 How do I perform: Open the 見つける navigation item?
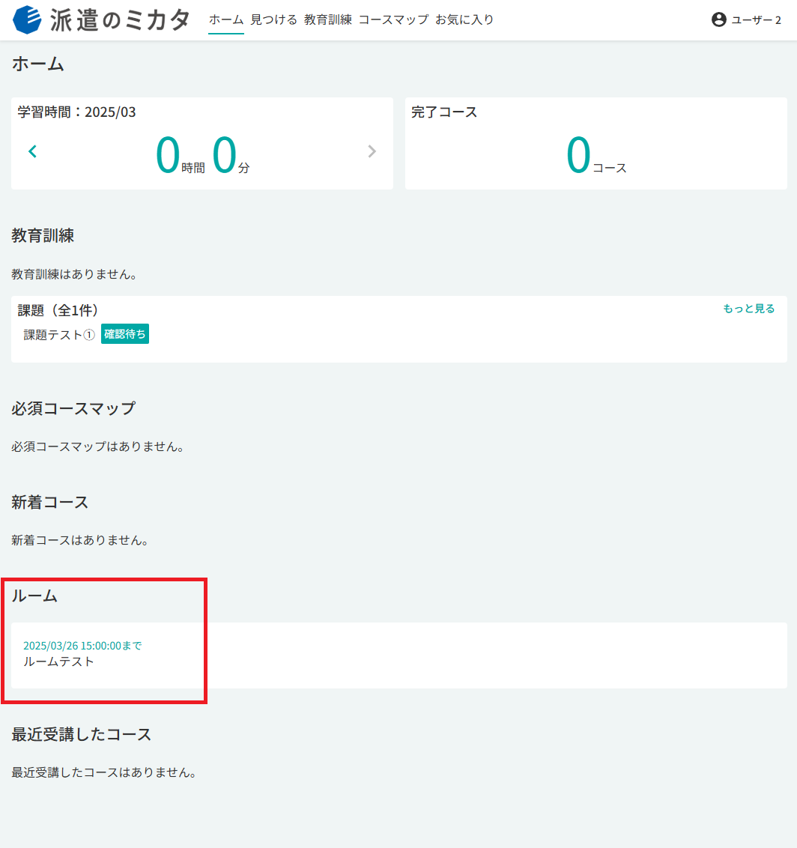pos(273,19)
